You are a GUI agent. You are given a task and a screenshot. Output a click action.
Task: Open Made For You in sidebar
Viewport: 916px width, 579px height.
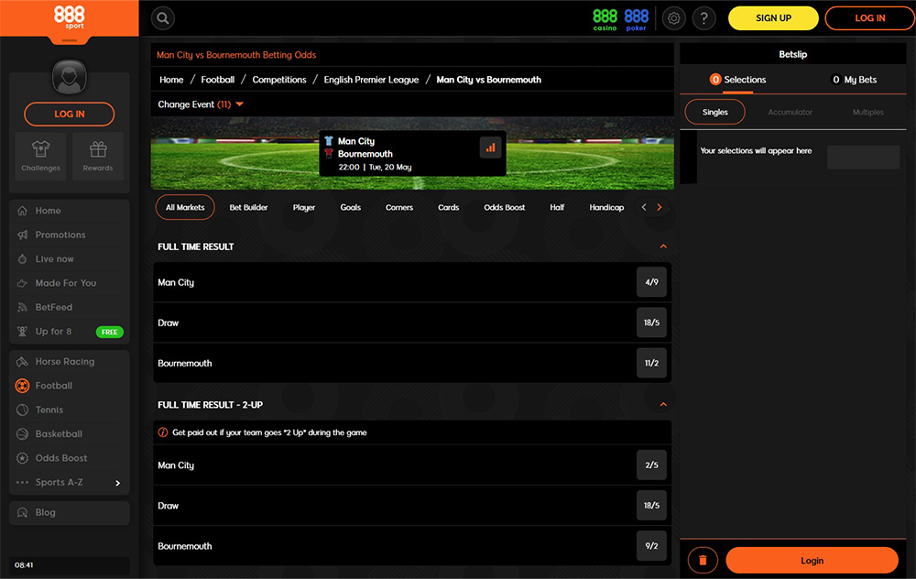coord(70,283)
